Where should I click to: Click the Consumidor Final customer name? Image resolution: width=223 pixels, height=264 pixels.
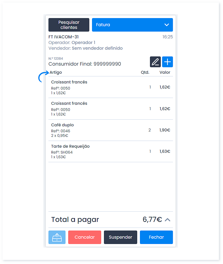pos(85,64)
